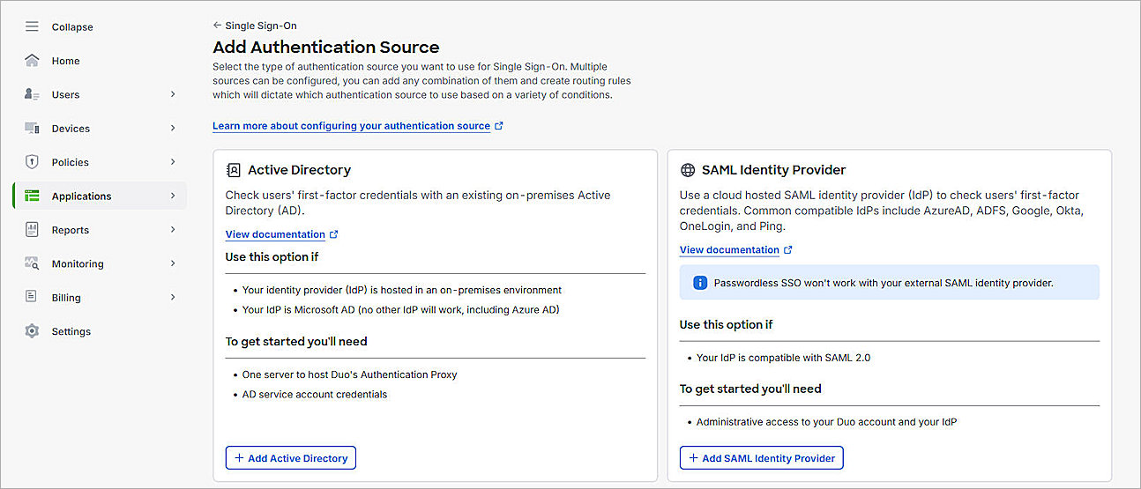Click the Users sidebar icon
Image resolution: width=1141 pixels, height=489 pixels.
click(32, 94)
